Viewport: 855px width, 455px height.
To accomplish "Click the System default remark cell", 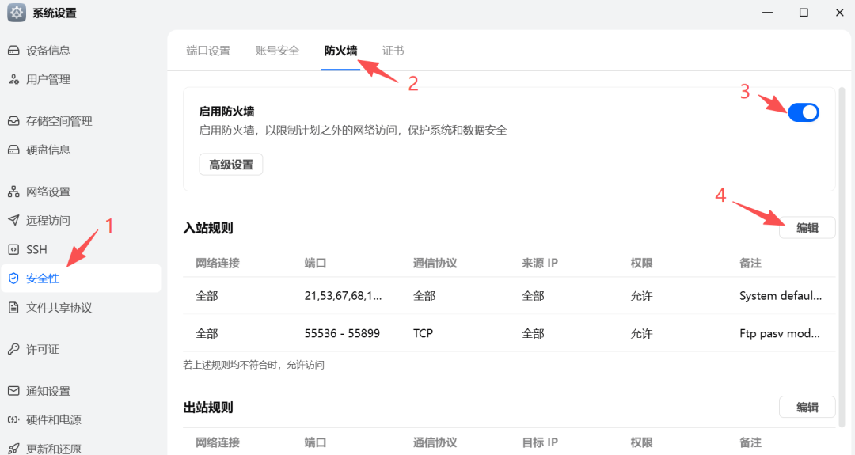I will 781,296.
